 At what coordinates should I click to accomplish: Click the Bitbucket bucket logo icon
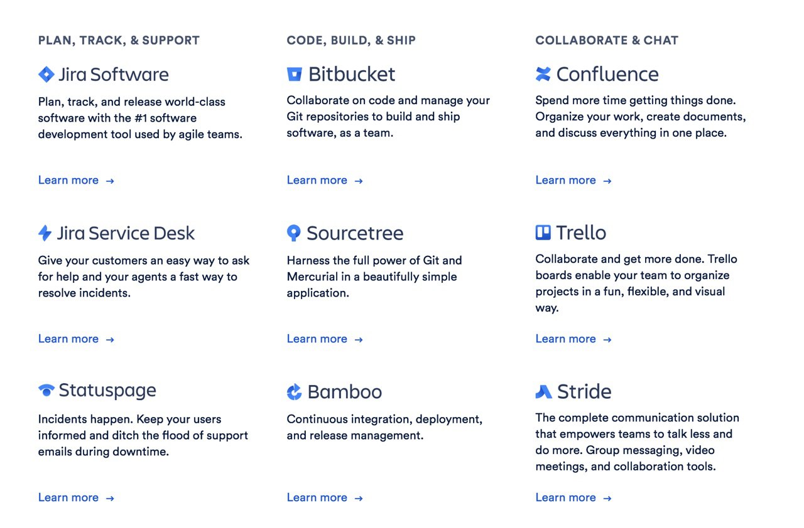295,75
